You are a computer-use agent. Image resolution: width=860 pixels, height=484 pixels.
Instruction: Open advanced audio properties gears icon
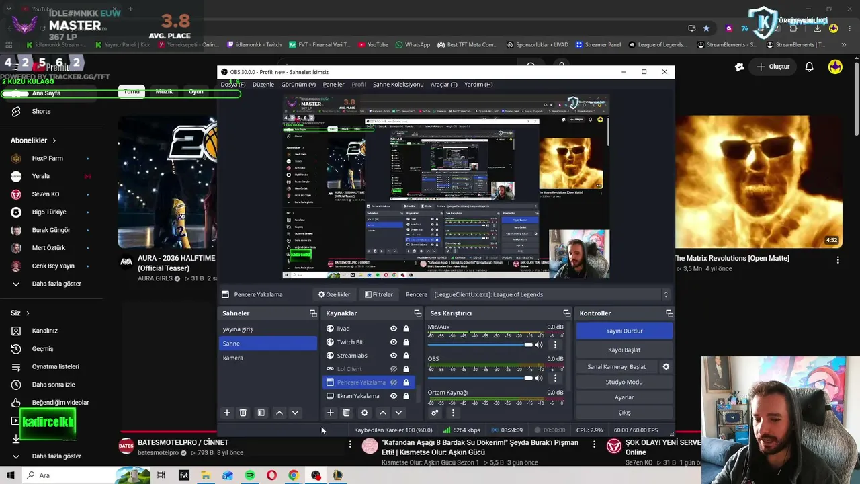pos(435,413)
